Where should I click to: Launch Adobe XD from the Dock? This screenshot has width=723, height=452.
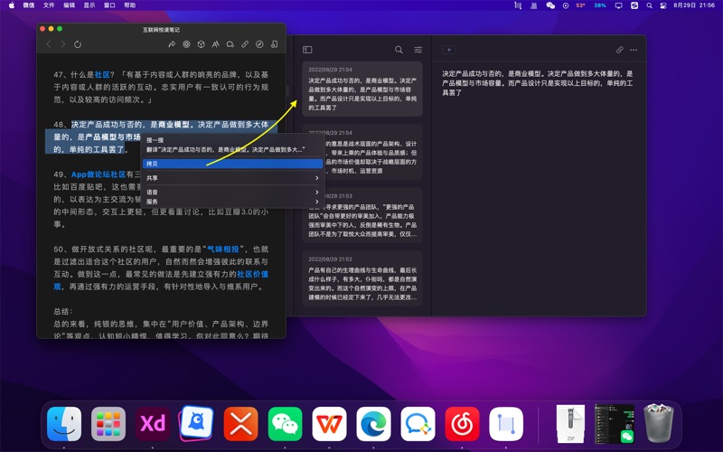tap(153, 423)
